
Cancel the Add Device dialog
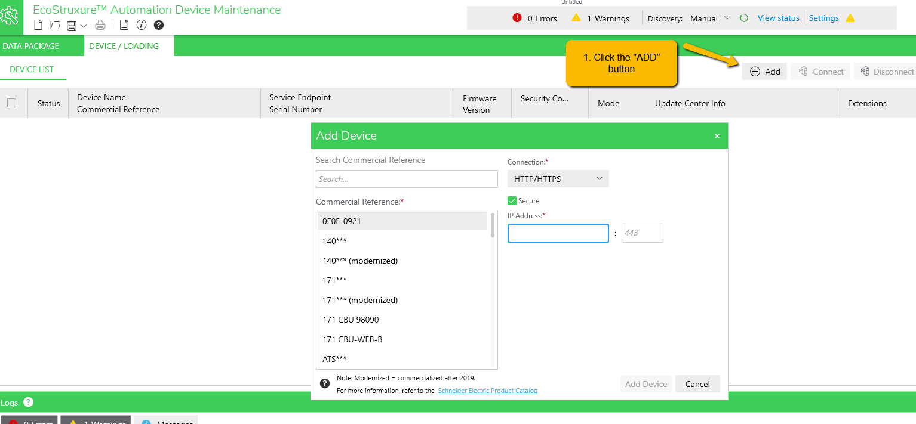click(x=697, y=384)
